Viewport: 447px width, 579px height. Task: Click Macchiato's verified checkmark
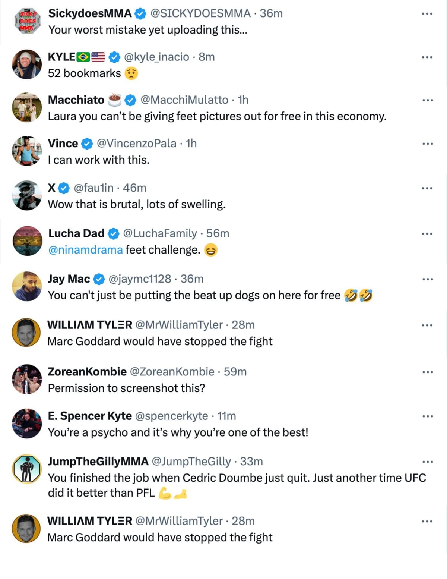click(x=130, y=100)
